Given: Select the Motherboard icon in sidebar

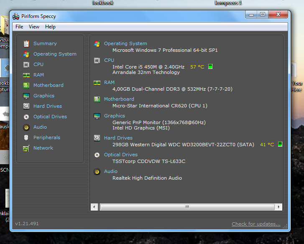Looking at the screenshot, I should point(26,85).
